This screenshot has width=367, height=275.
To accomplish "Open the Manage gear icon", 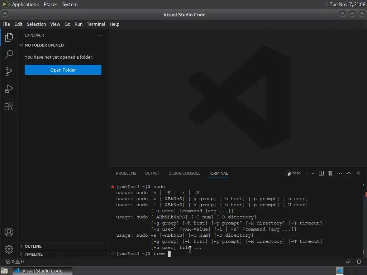I will (x=9, y=249).
